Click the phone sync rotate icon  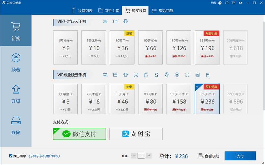(x=156, y=75)
